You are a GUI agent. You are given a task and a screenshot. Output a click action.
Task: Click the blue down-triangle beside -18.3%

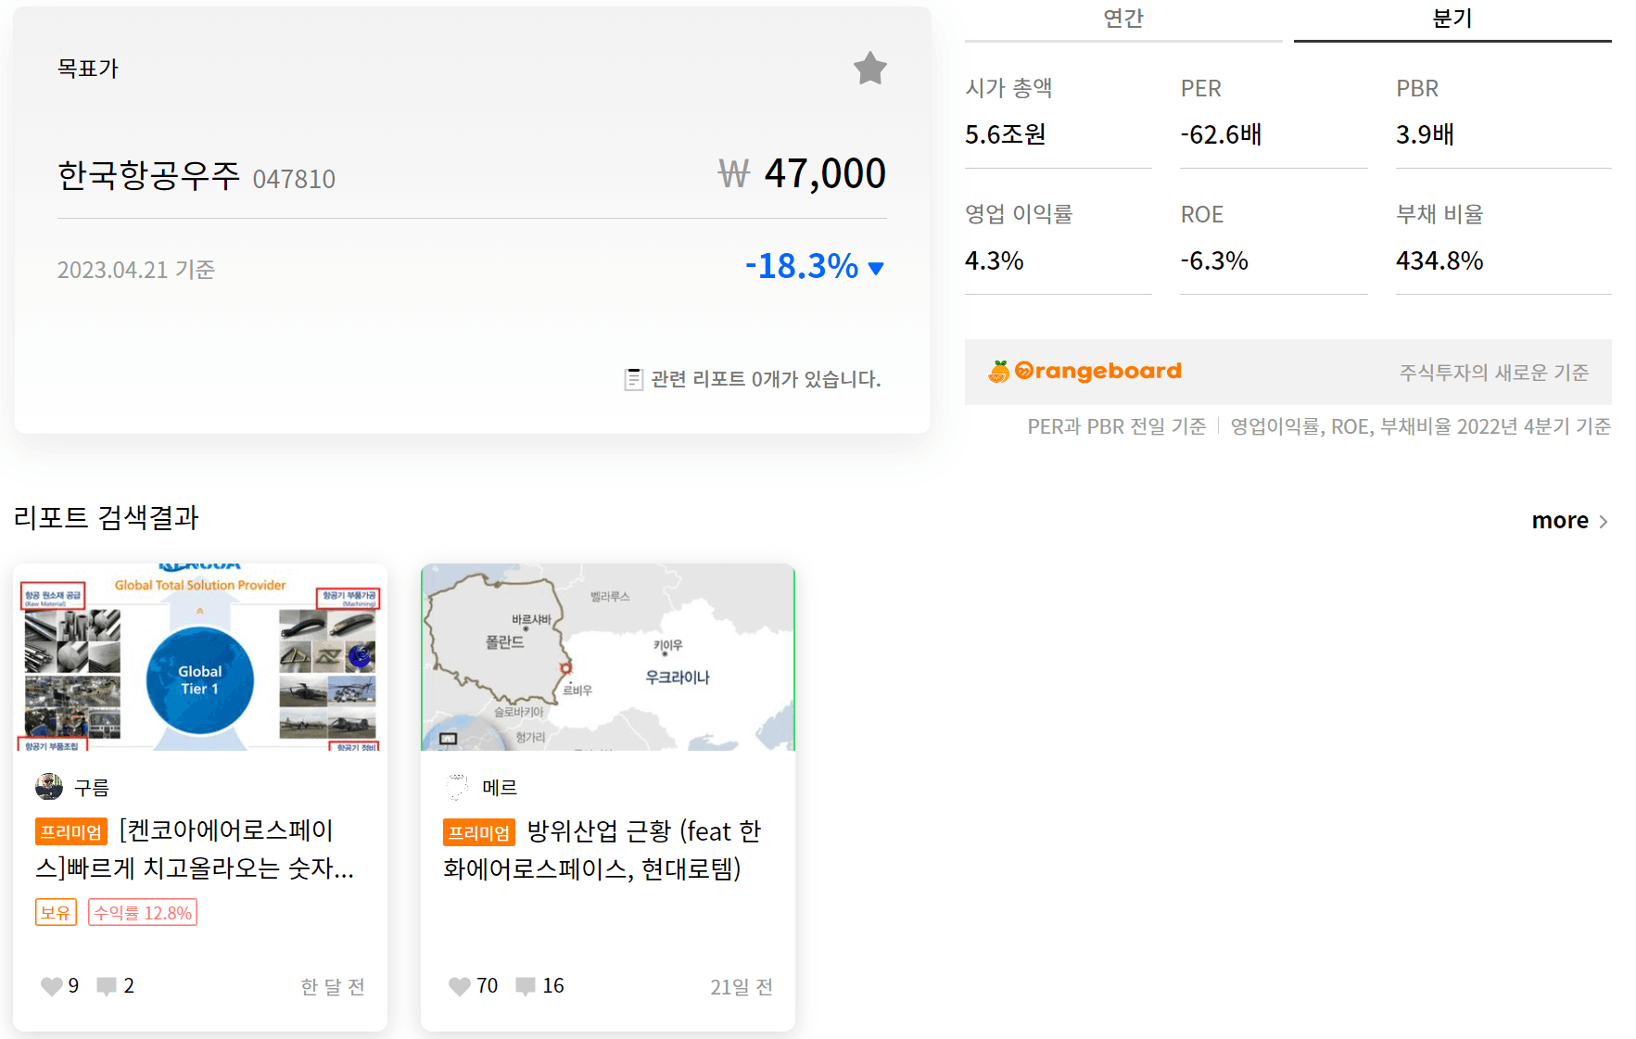[876, 269]
